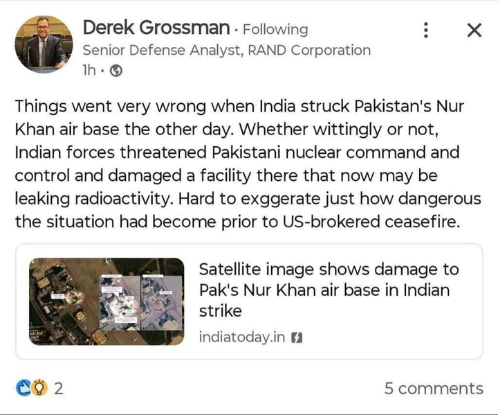Click the 1h post timestamp

click(89, 71)
